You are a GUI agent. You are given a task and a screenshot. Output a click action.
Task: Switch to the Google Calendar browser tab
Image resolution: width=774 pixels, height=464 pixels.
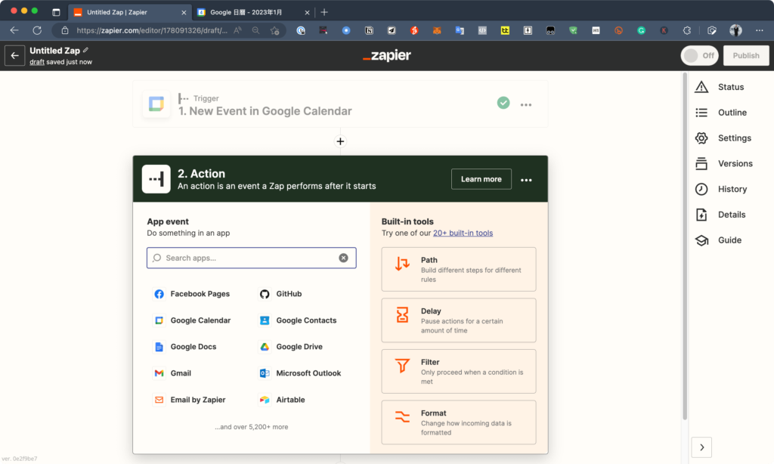coord(252,12)
